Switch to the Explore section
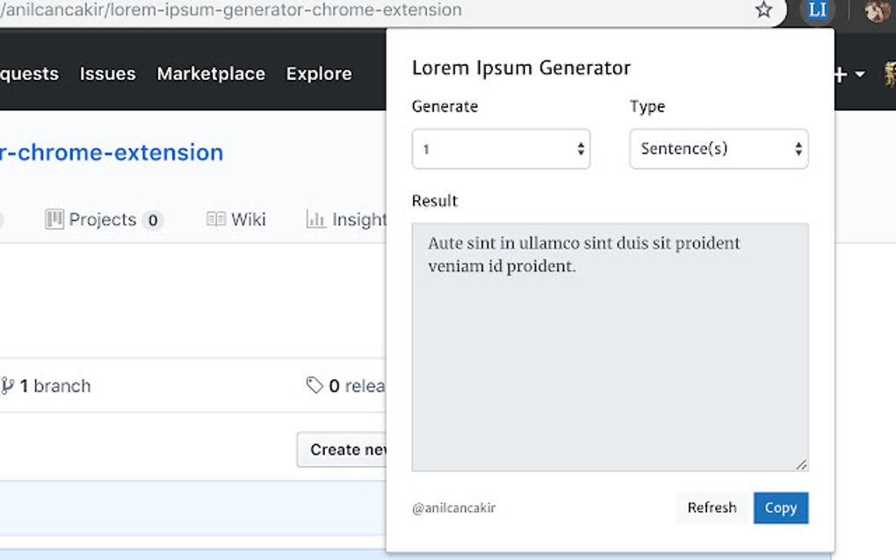Image resolution: width=896 pixels, height=560 pixels. point(319,74)
